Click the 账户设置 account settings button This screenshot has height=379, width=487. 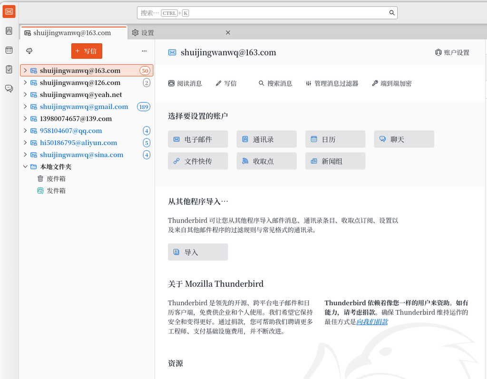pyautogui.click(x=452, y=52)
